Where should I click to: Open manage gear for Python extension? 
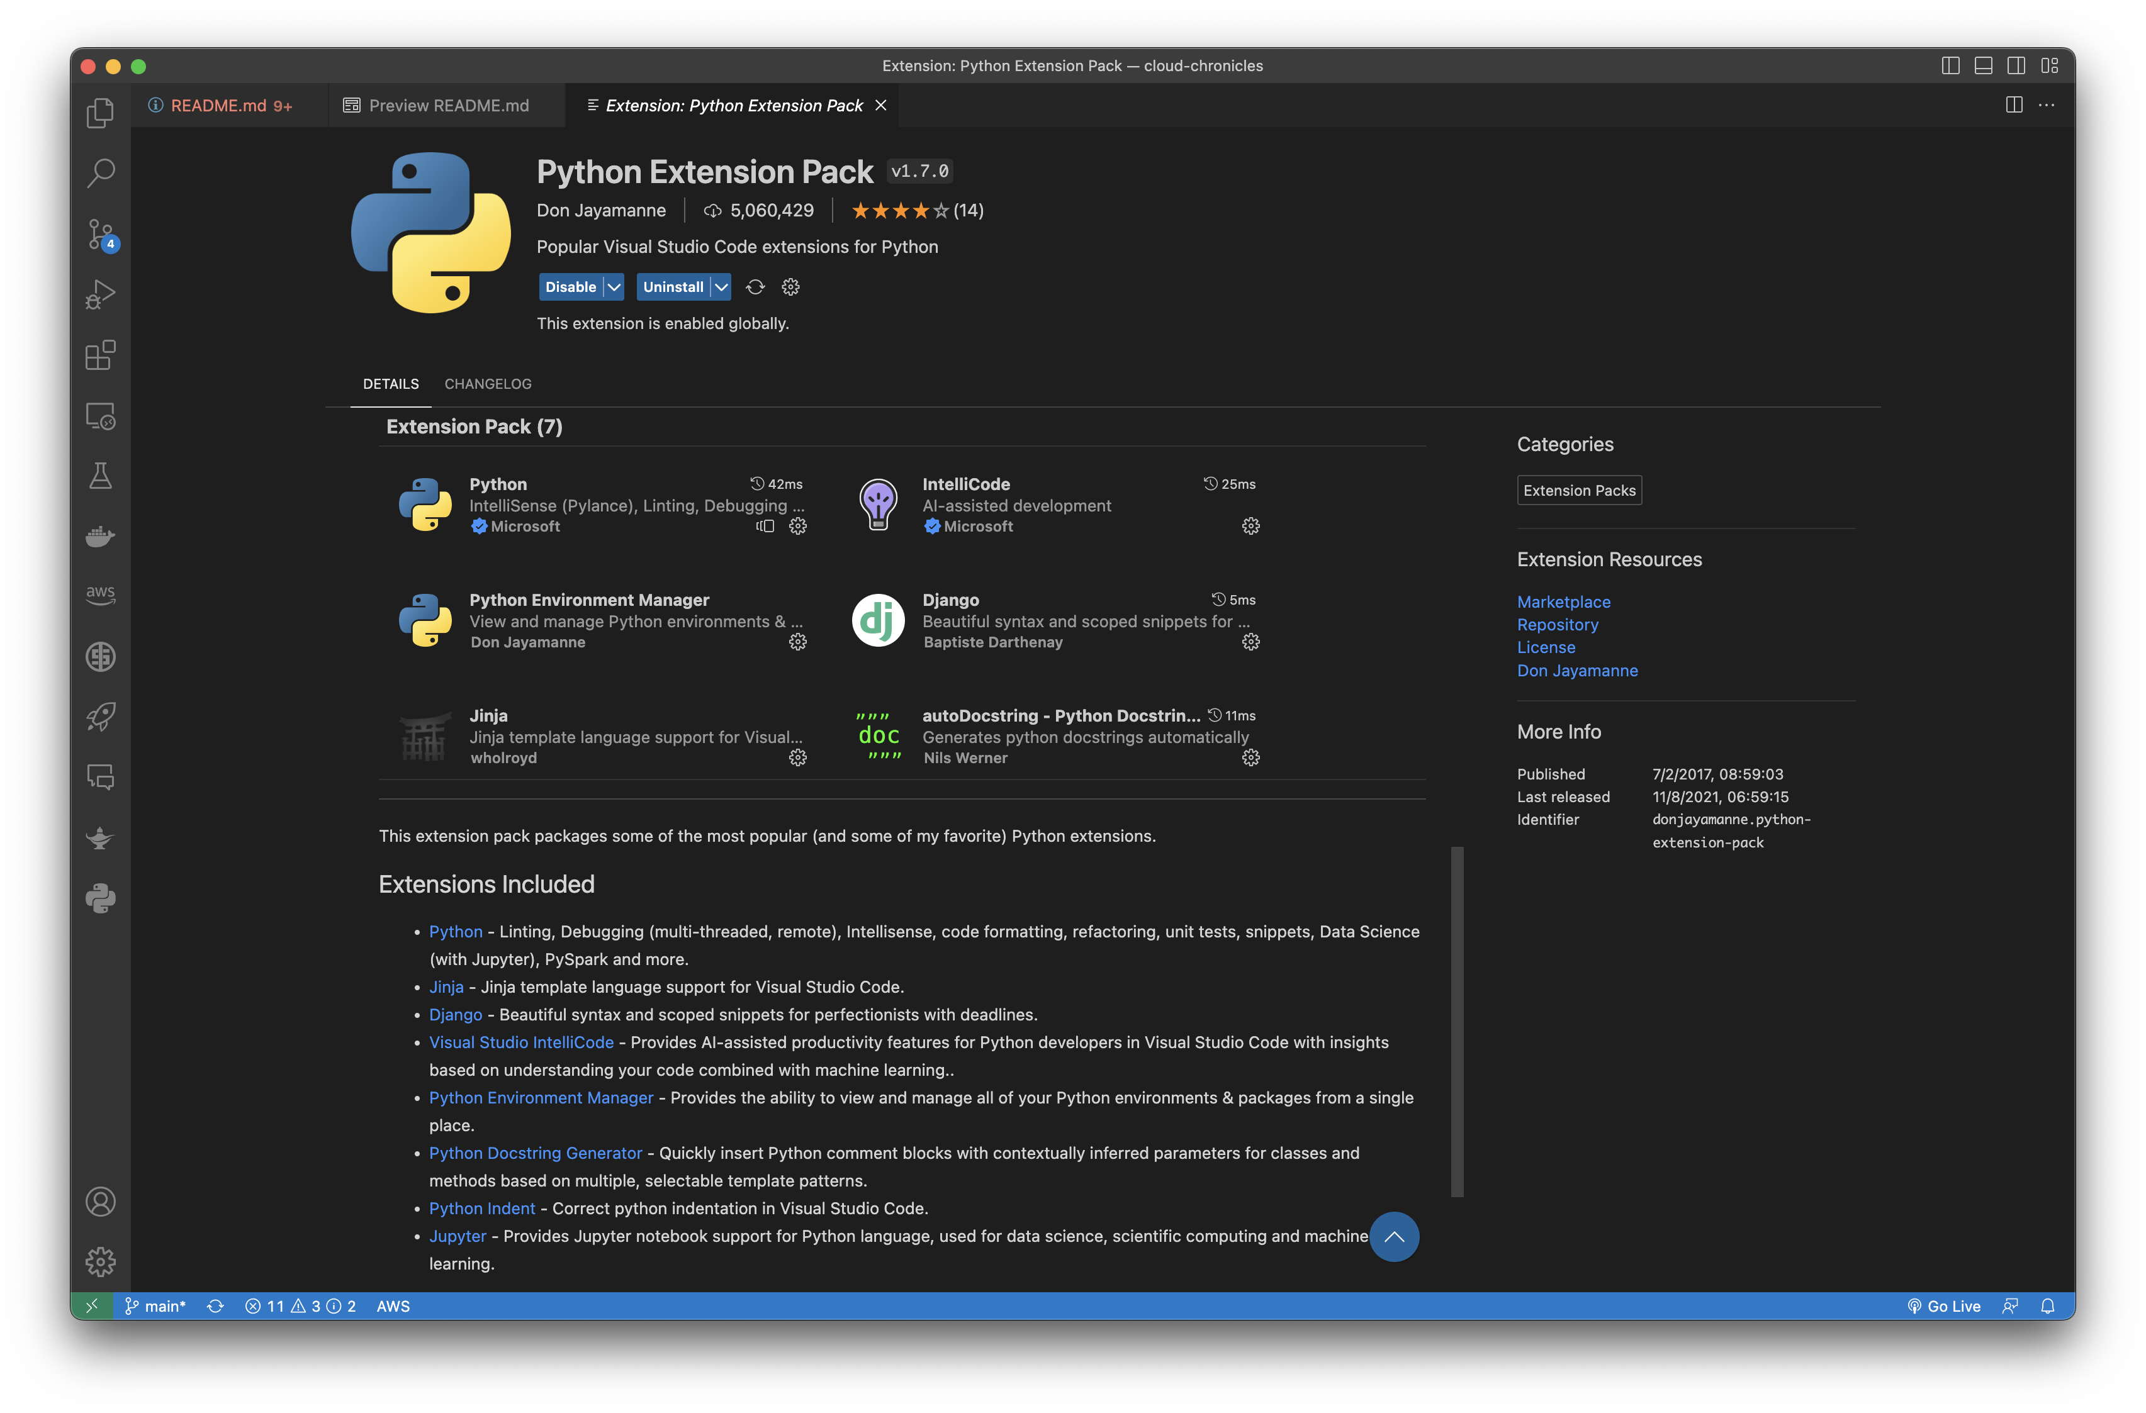coord(798,527)
